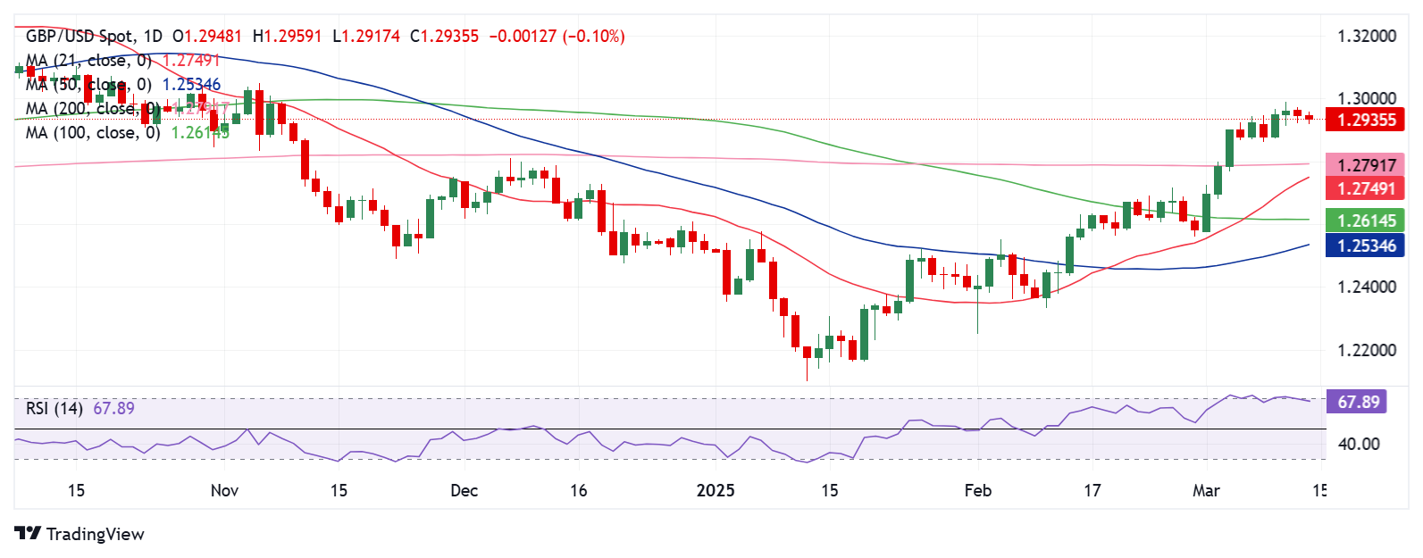
Task: Click the TradingView logo icon
Action: [x=29, y=534]
